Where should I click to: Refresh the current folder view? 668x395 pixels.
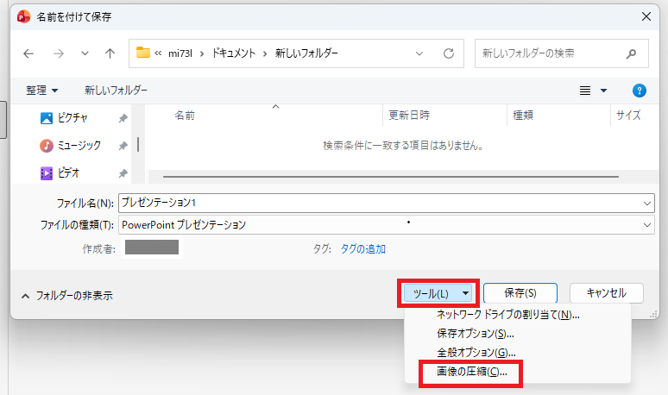449,53
